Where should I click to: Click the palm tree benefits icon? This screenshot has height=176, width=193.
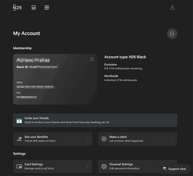[x=19, y=139]
